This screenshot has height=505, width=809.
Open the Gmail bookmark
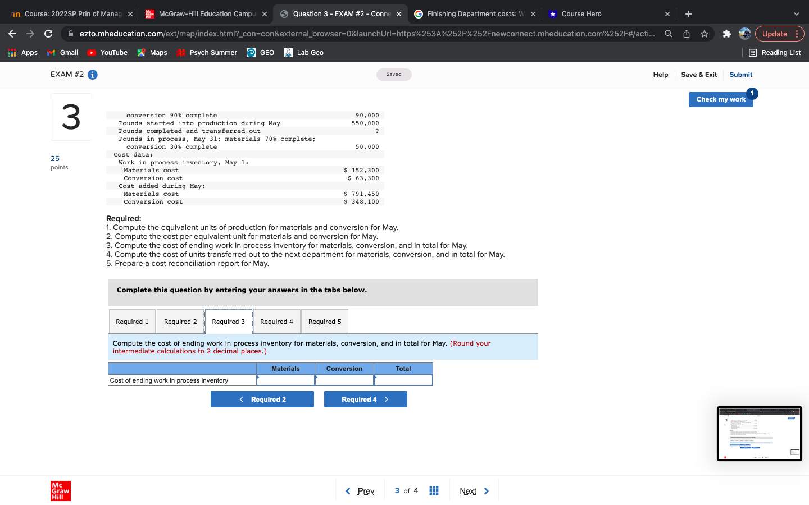[x=62, y=52]
